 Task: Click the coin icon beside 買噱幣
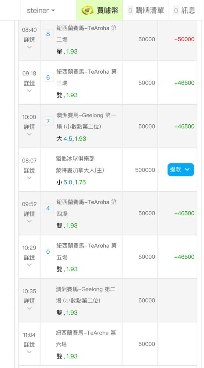[x=87, y=10]
